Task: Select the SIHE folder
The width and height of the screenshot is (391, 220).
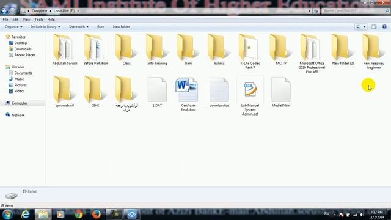Action: pyautogui.click(x=95, y=92)
